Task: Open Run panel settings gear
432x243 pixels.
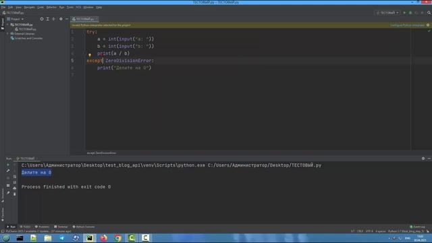Action: click(423, 159)
